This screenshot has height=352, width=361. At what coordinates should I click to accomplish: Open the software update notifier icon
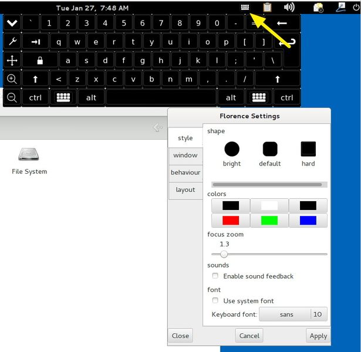click(318, 8)
